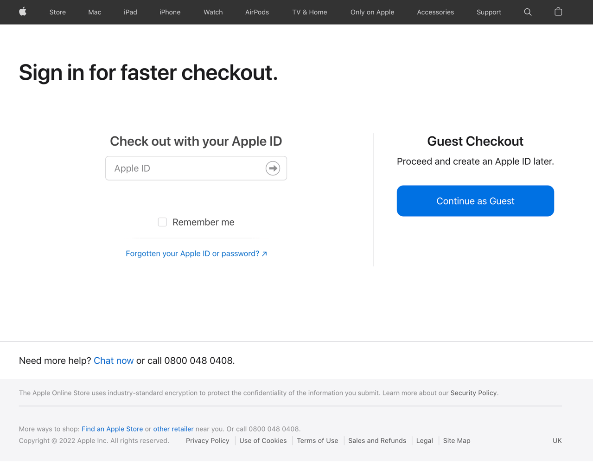This screenshot has height=464, width=593.
Task: Change the UK region link in footer
Action: tap(557, 441)
